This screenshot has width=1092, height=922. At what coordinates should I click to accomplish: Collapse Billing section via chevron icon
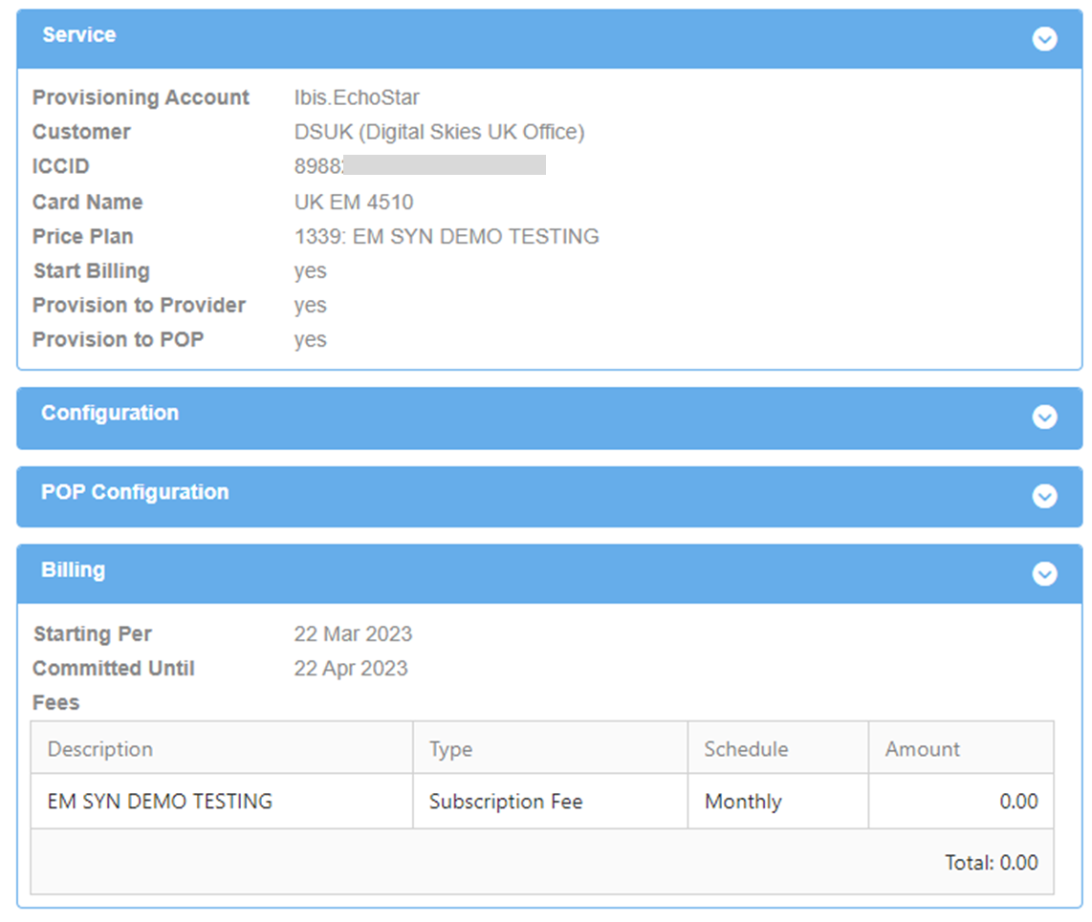pyautogui.click(x=1044, y=573)
